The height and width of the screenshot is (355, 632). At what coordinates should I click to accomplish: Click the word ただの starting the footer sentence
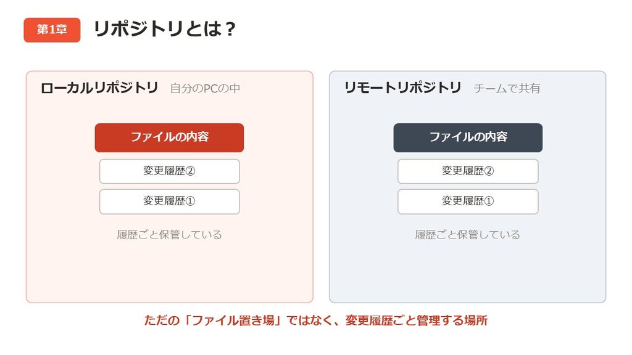(162, 320)
